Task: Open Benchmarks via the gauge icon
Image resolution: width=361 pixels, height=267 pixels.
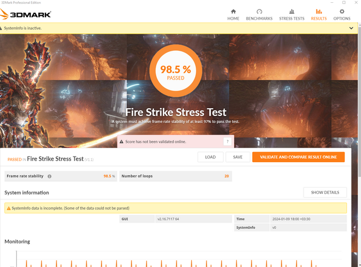Action: tap(259, 11)
